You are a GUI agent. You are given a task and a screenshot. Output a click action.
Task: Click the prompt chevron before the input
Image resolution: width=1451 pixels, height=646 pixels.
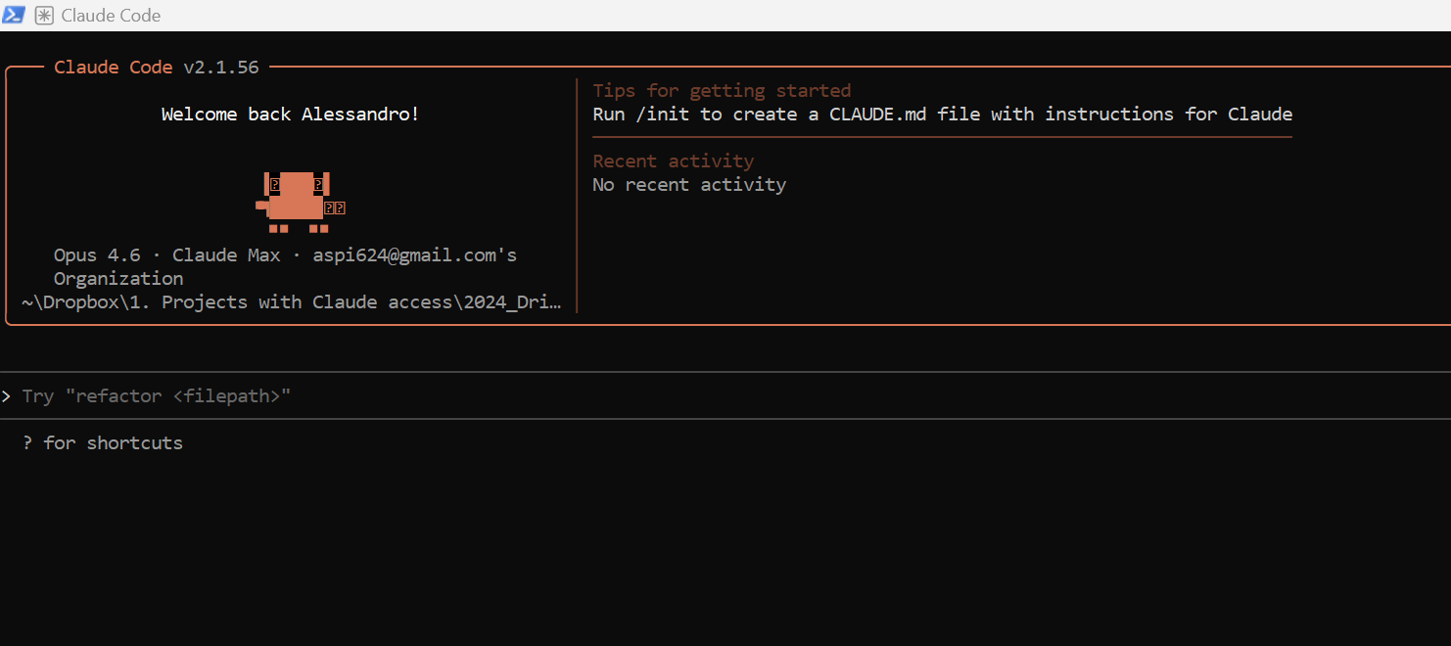click(x=6, y=395)
